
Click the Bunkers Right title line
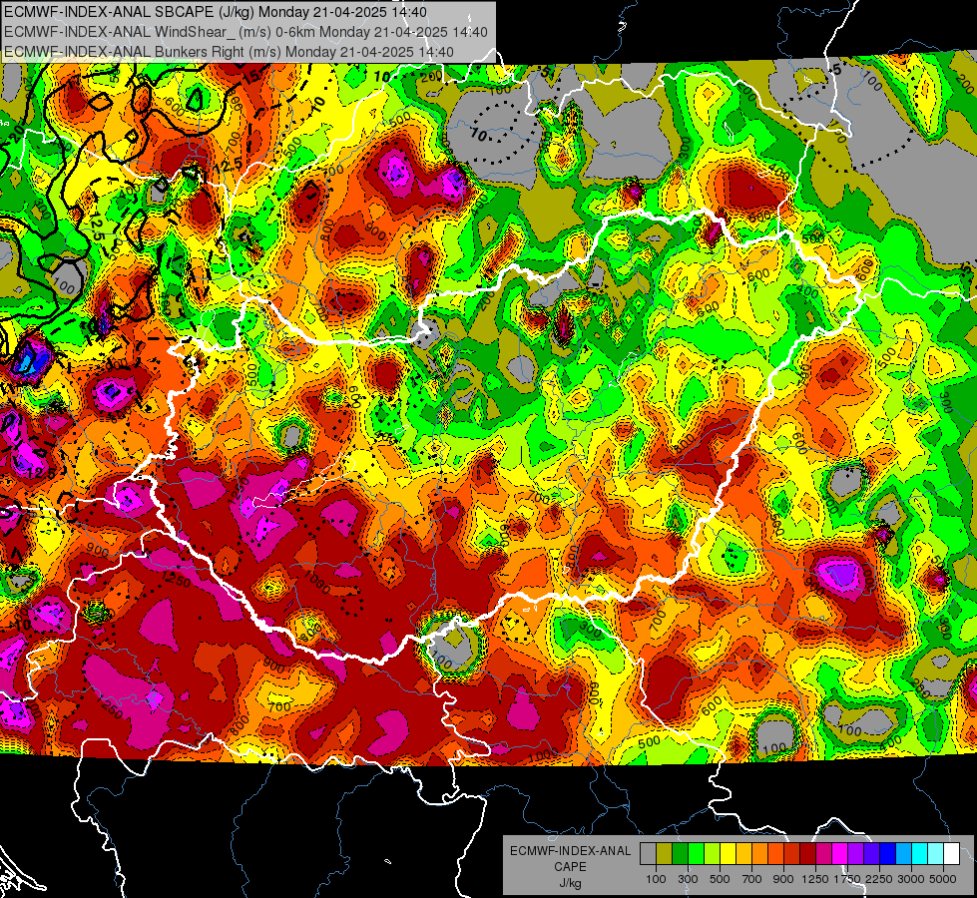click(x=229, y=52)
